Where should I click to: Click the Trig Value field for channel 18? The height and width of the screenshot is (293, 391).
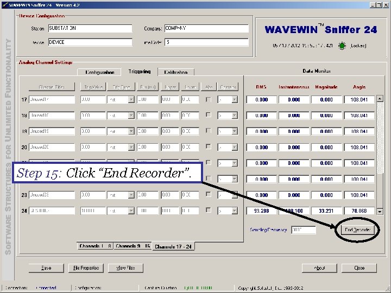(93, 116)
